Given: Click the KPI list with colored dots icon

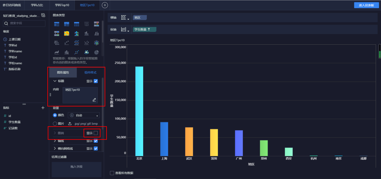Looking at the screenshot, I should (56, 34).
